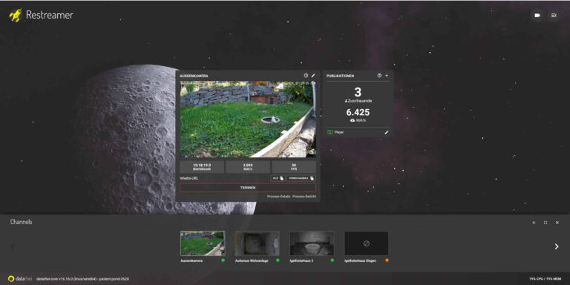
Task: Click the datarhei-core version text
Action: point(82,279)
